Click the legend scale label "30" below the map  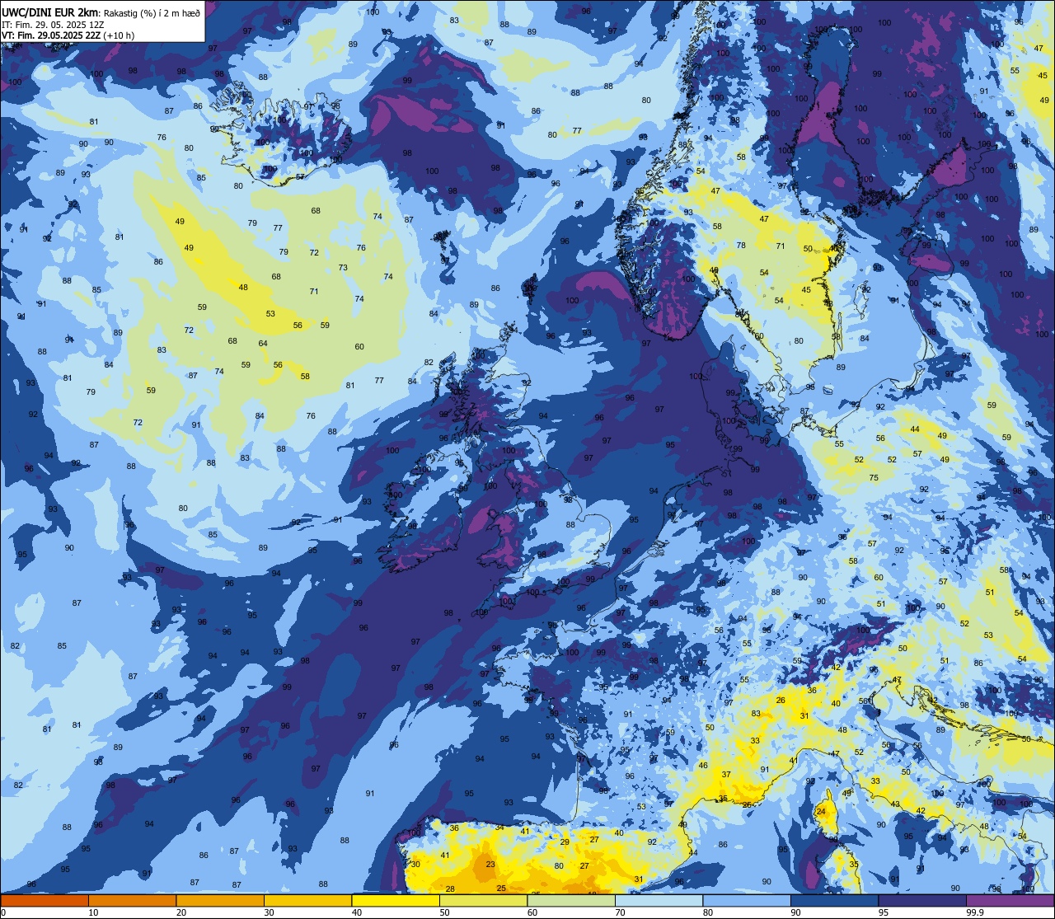(269, 912)
